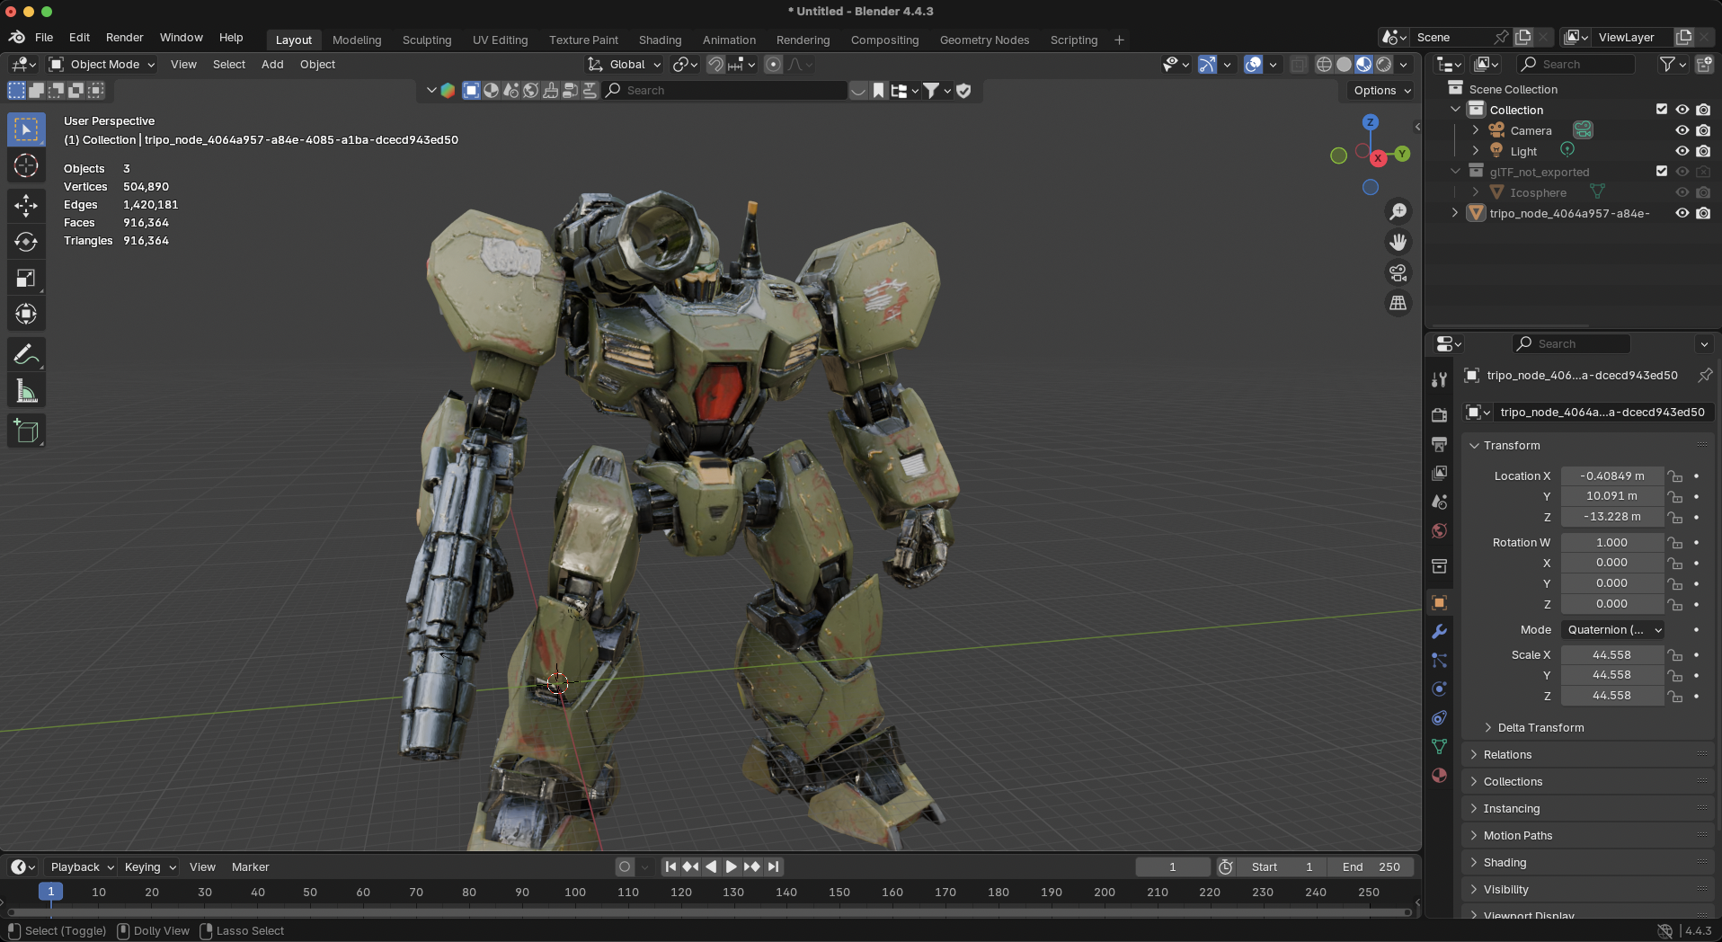Image resolution: width=1722 pixels, height=942 pixels.
Task: Expand the Delta Transform section
Action: pos(1540,727)
